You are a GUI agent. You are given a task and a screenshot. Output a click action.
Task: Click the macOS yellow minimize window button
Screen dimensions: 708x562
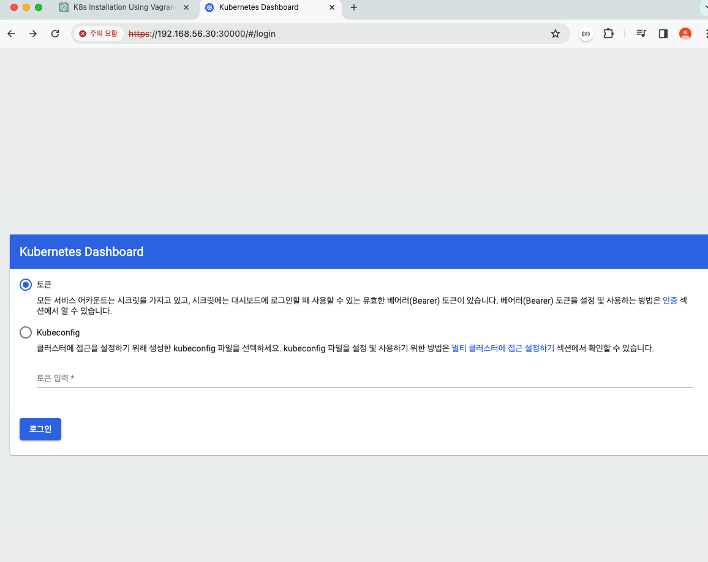26,7
